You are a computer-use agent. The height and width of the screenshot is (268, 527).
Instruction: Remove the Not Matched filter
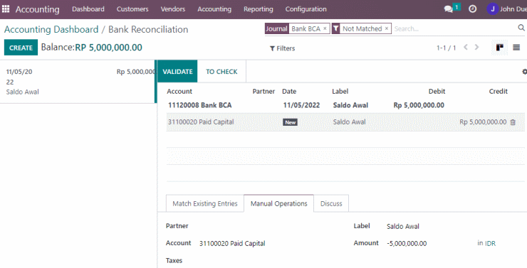click(387, 29)
